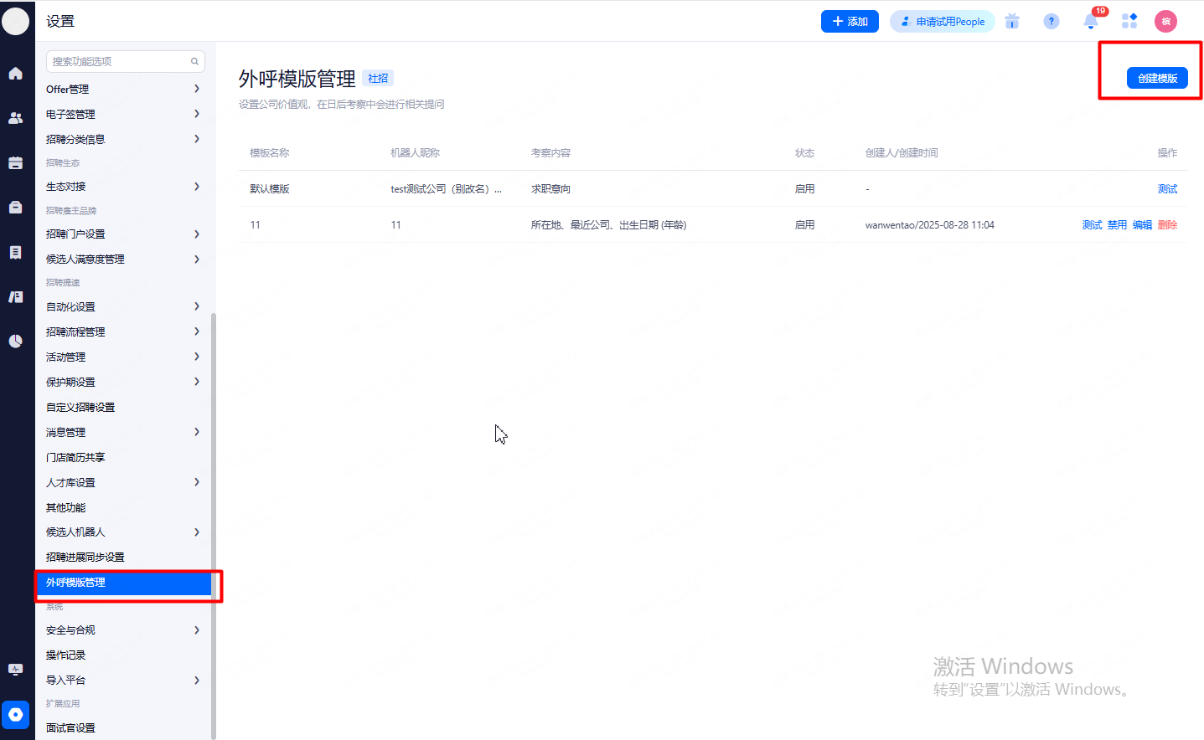Expand the 安全与合规 menu

(x=124, y=630)
